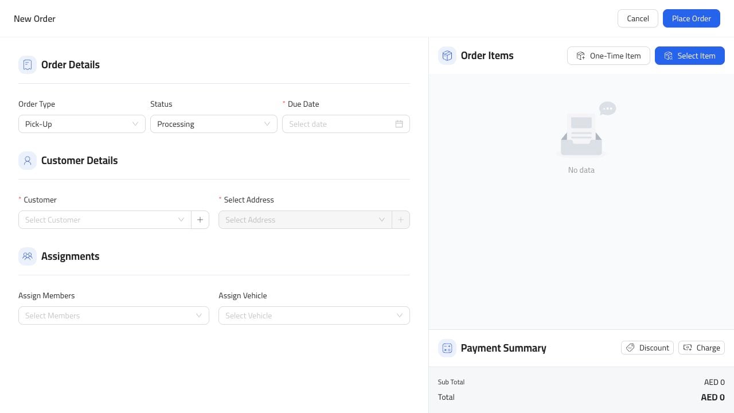The height and width of the screenshot is (413, 734).
Task: Click the One-Time Item button
Action: click(608, 56)
